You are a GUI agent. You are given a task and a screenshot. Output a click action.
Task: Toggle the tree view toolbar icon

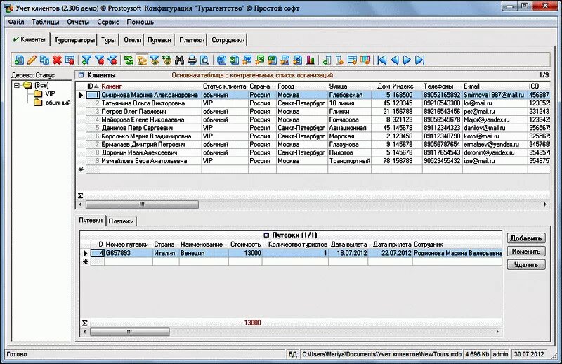(142, 60)
